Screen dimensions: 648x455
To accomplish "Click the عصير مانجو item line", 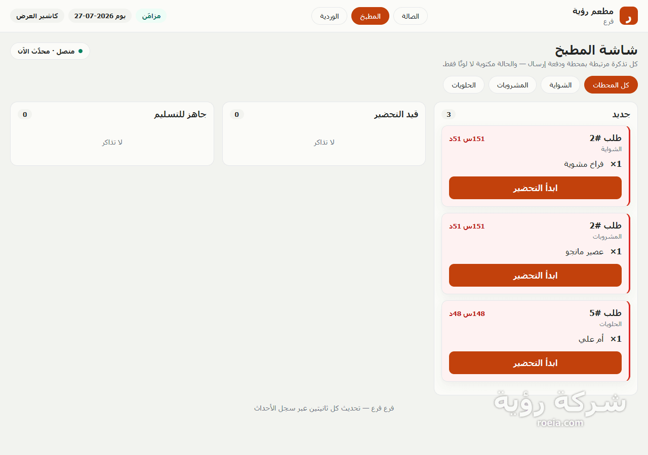I will coord(593,252).
